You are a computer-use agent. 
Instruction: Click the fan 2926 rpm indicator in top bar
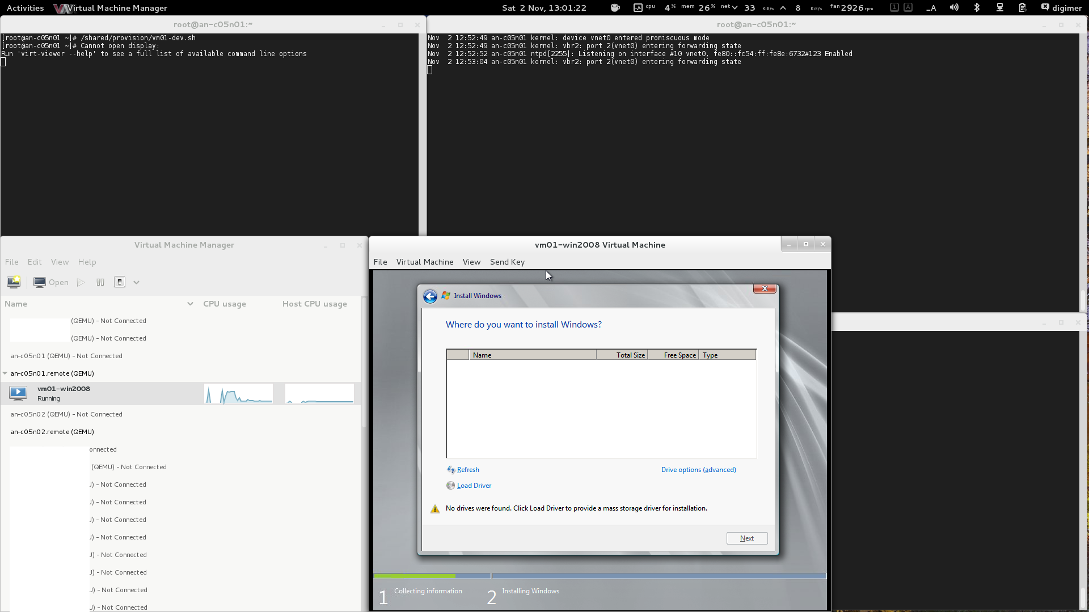coord(851,8)
